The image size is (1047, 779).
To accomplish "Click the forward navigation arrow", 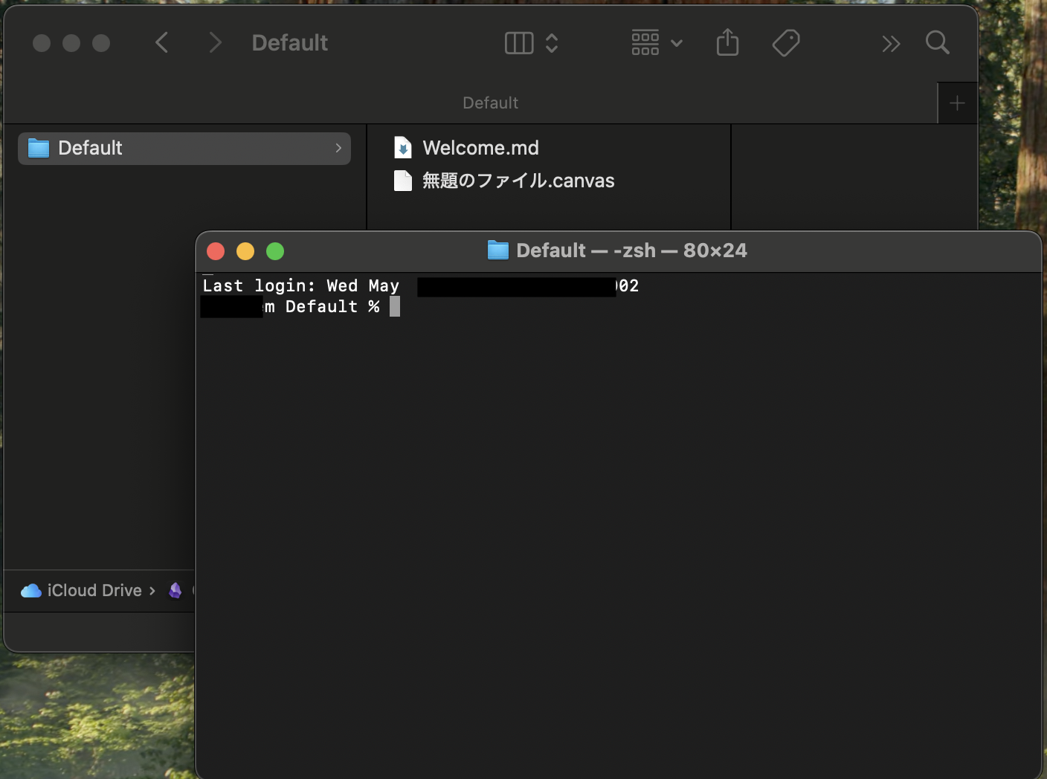I will click(x=215, y=42).
